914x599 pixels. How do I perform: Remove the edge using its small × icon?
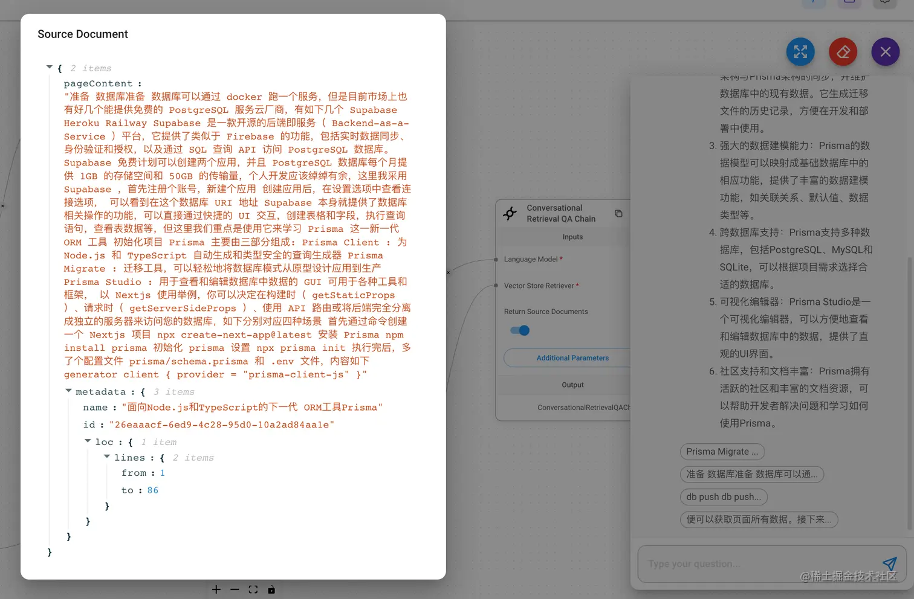[x=448, y=272]
